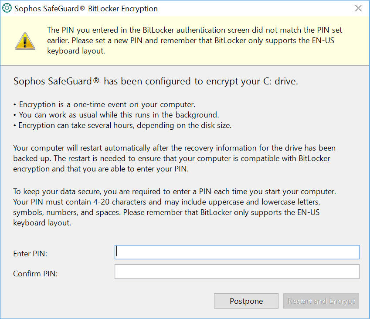The image size is (370, 319).
Task: Click the Sophos SafeGuard gear icon in title bar
Action: [7, 8]
